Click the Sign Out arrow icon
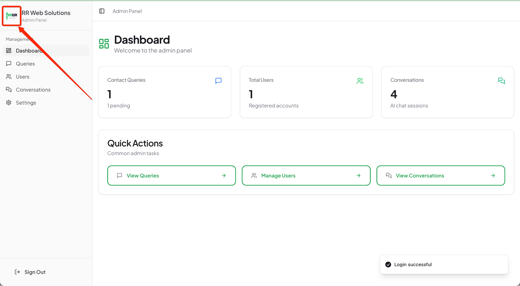Screen dimensions: 520x286 click(x=17, y=272)
